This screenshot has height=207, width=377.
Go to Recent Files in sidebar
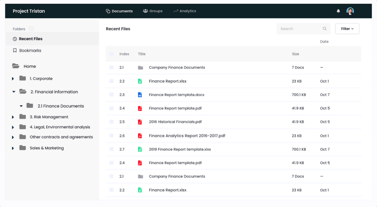point(31,39)
